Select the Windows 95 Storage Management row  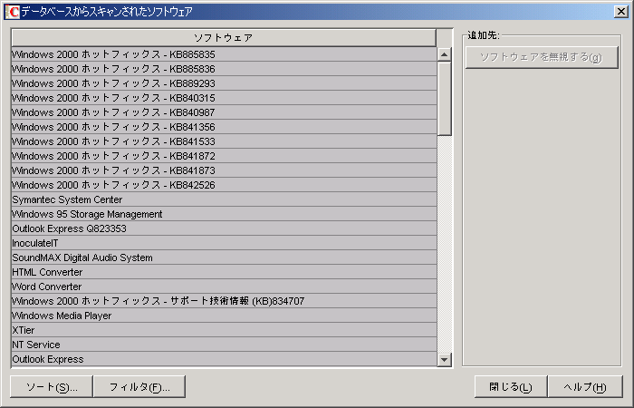pos(224,214)
